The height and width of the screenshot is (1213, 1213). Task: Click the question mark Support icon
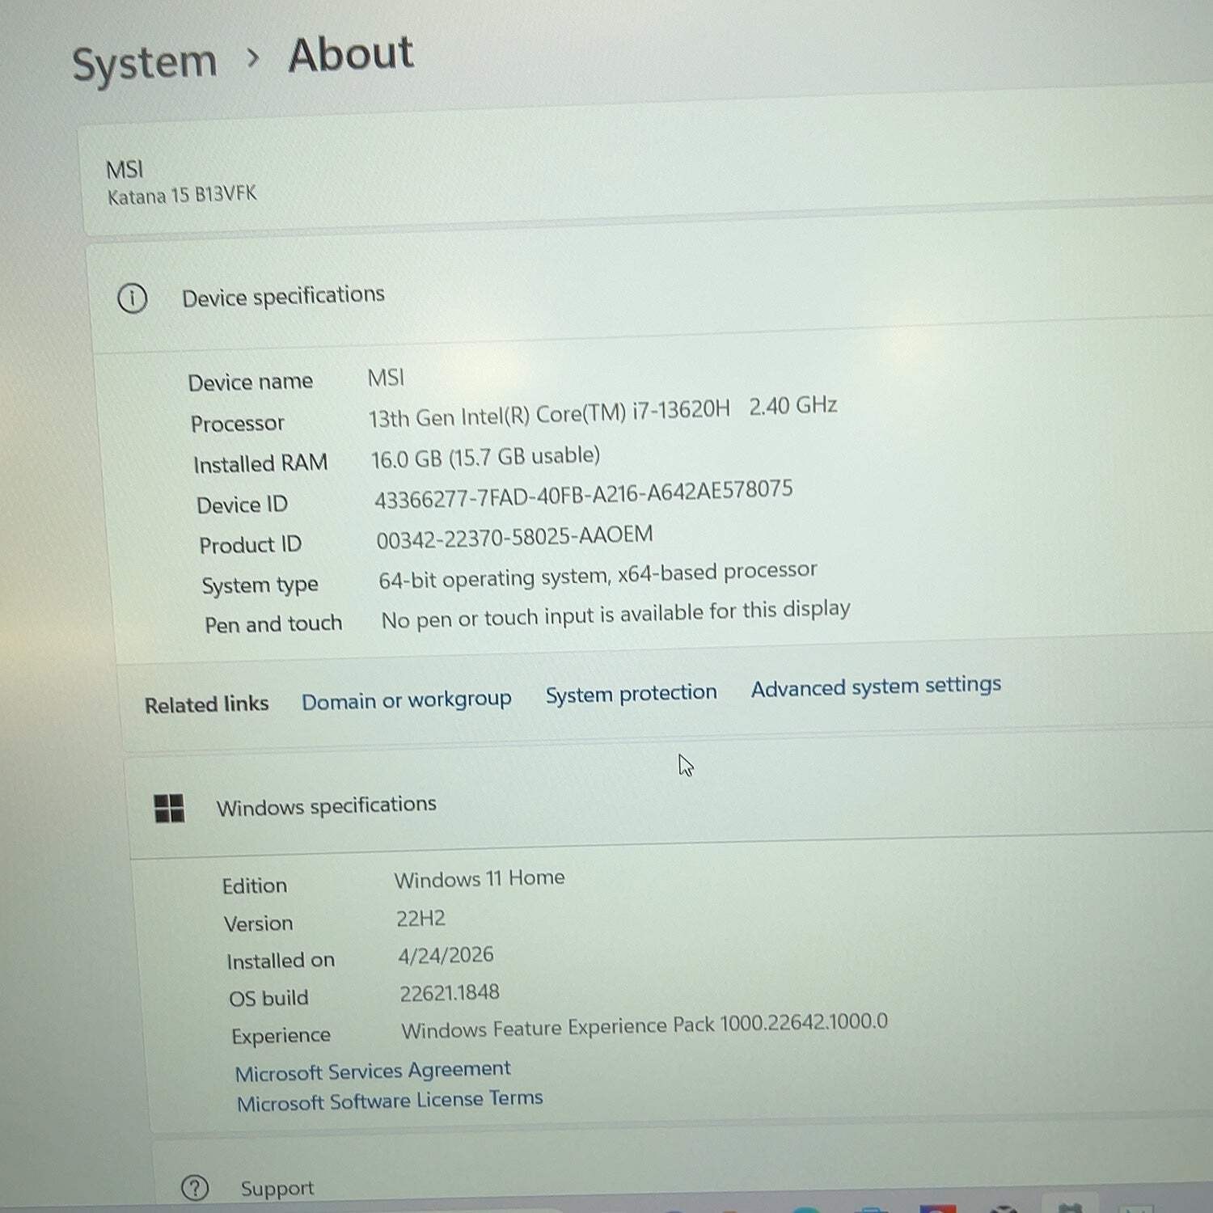click(x=195, y=1188)
